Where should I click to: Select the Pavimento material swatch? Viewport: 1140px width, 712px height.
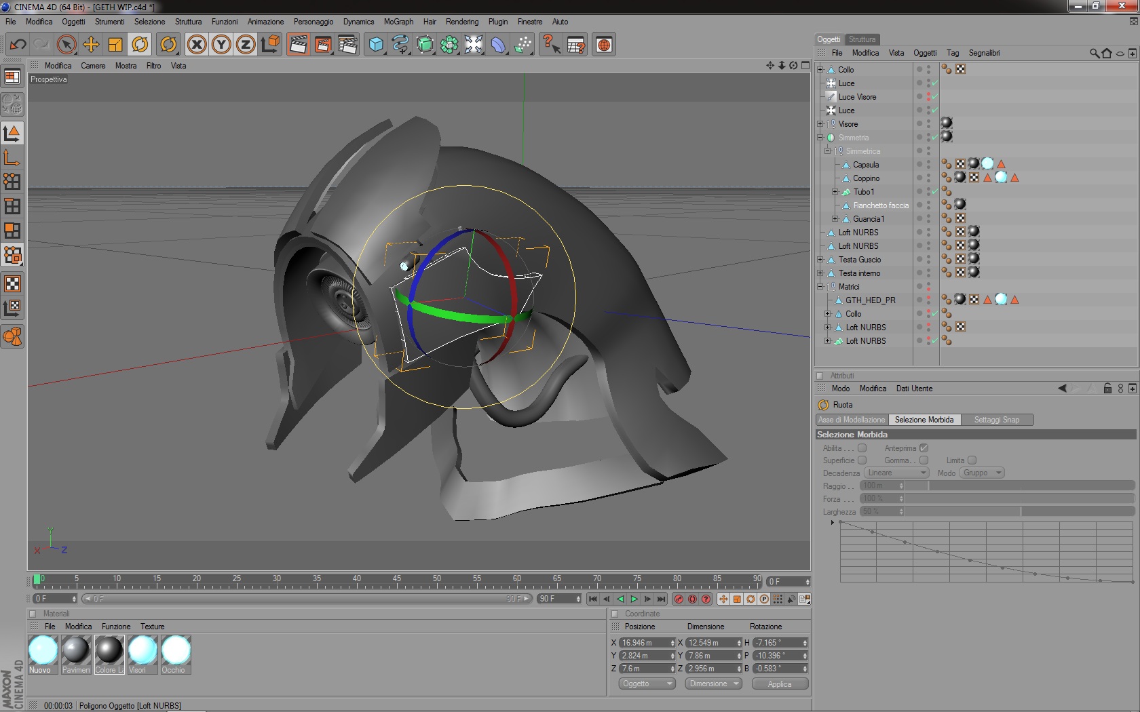click(x=76, y=651)
